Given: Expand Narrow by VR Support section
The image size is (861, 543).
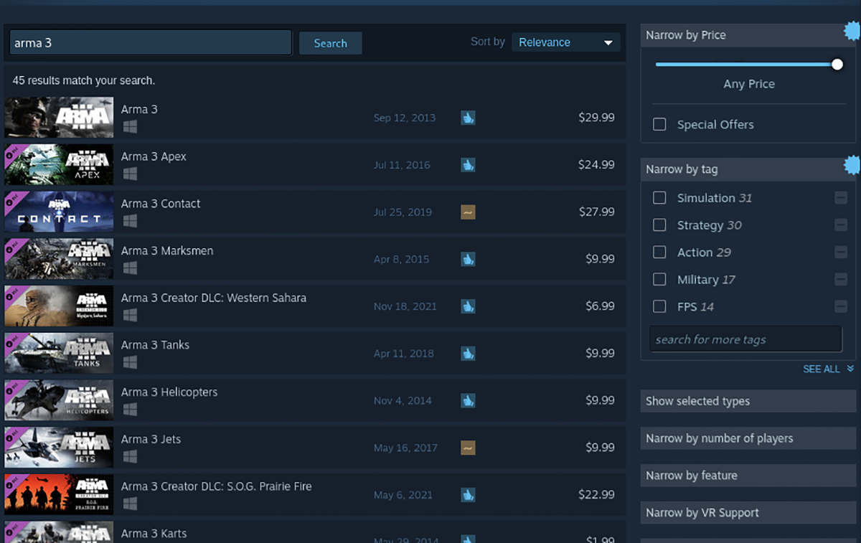Looking at the screenshot, I should click(x=748, y=513).
